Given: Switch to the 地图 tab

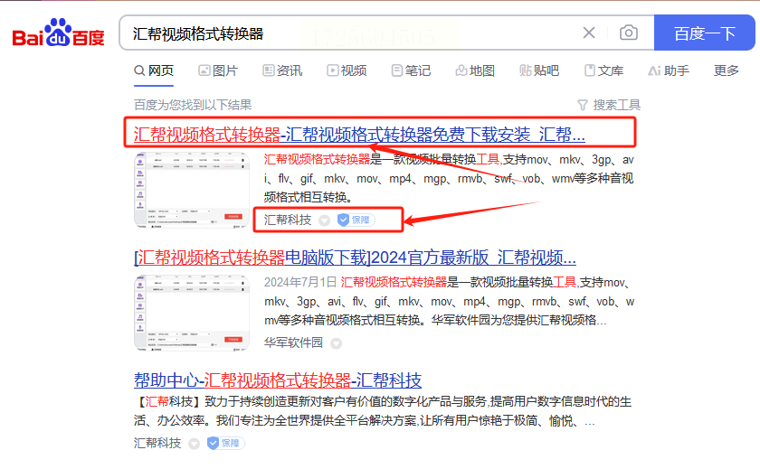Looking at the screenshot, I should (475, 70).
